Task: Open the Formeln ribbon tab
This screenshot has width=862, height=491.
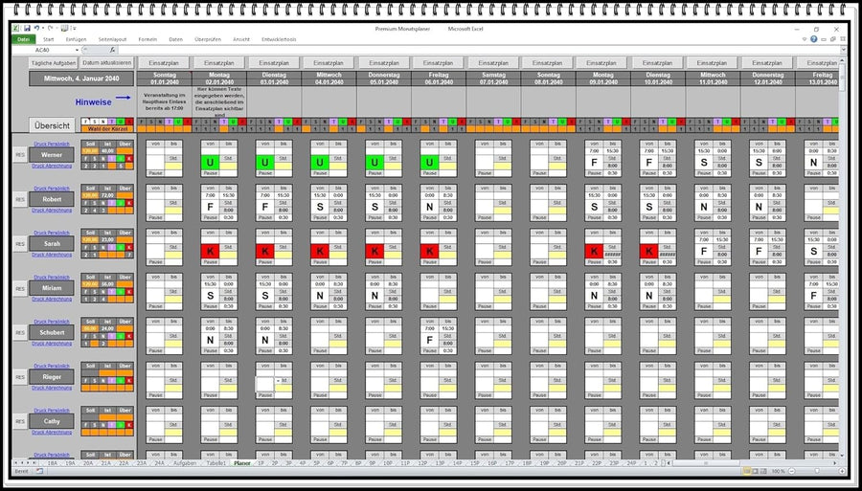Action: [x=147, y=39]
